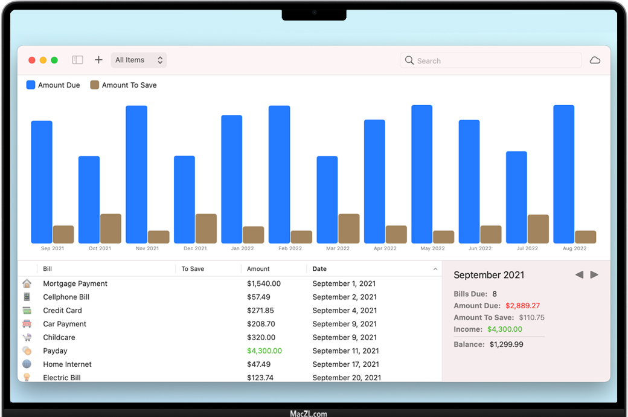Go to the previous month arrow

(579, 275)
